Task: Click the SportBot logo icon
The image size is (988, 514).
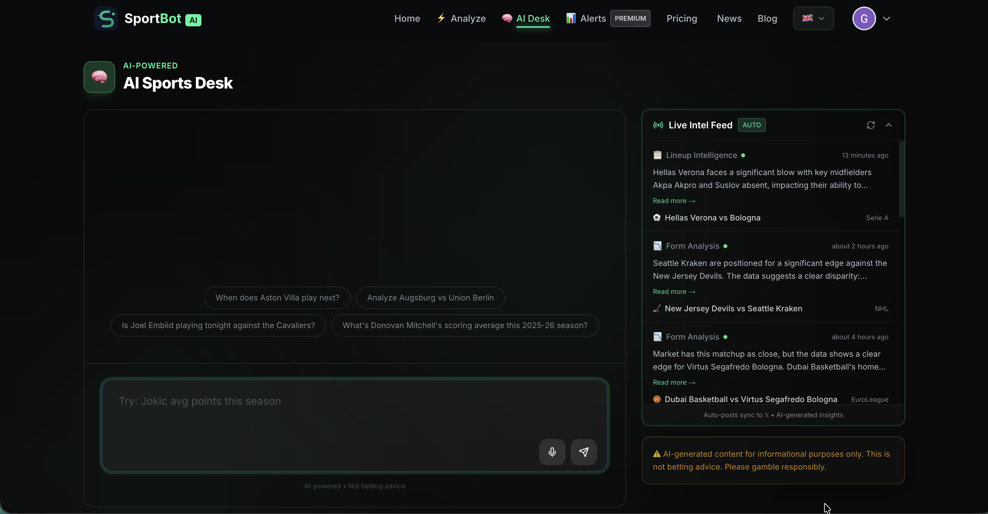Action: 106,18
